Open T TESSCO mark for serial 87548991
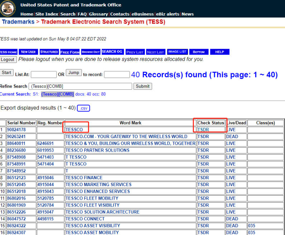 click(x=76, y=164)
